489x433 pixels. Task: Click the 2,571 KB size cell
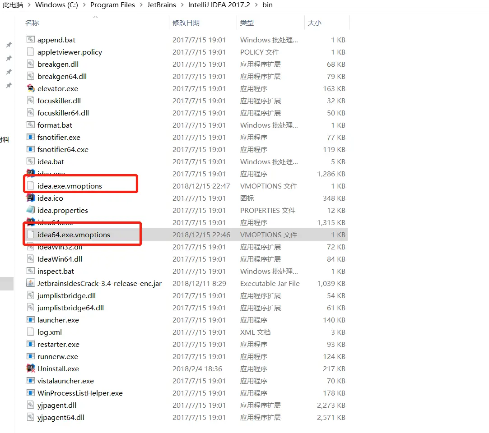(331, 417)
